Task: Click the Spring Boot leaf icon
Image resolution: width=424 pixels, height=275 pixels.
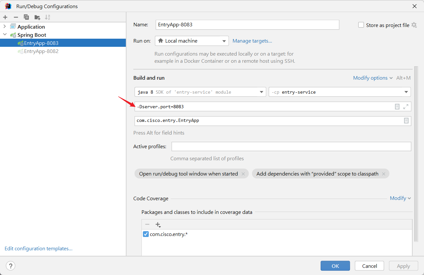Action: tap(13, 35)
